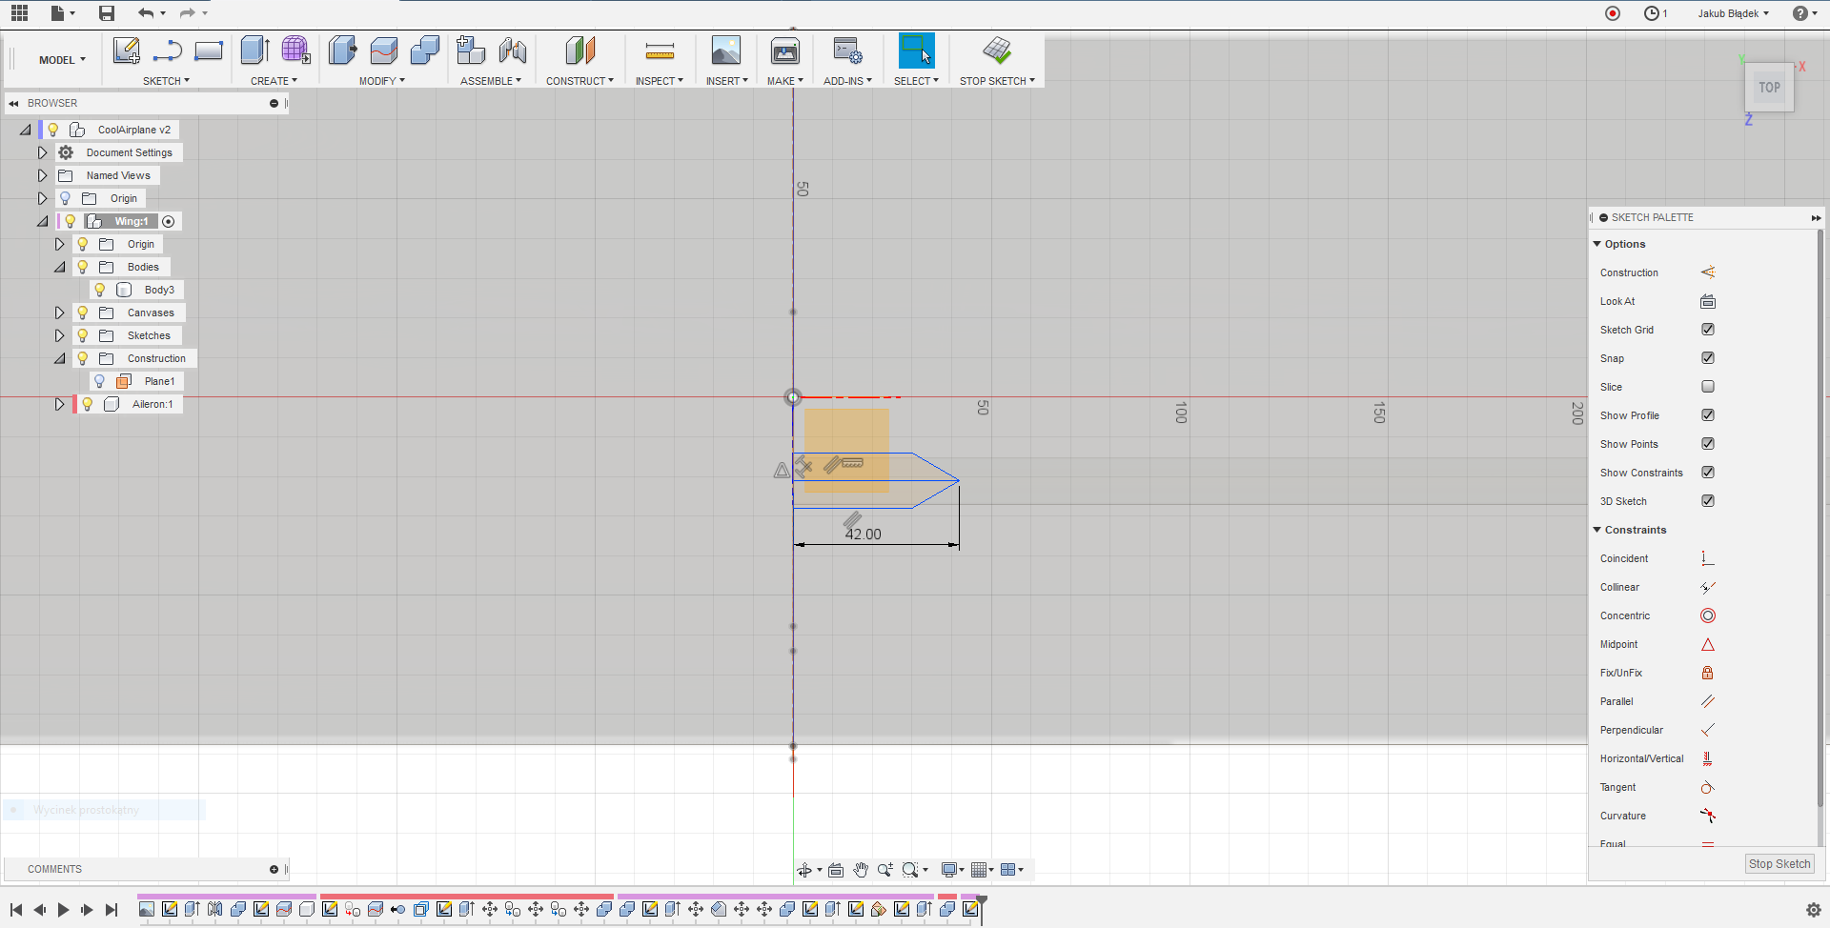Expand the Named Views node
1830x928 pixels.
(42, 175)
